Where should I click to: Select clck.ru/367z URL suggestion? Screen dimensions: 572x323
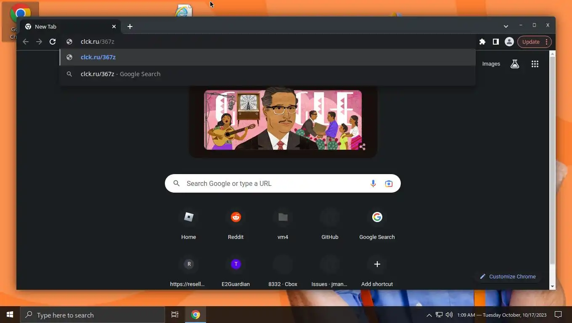tap(268, 57)
